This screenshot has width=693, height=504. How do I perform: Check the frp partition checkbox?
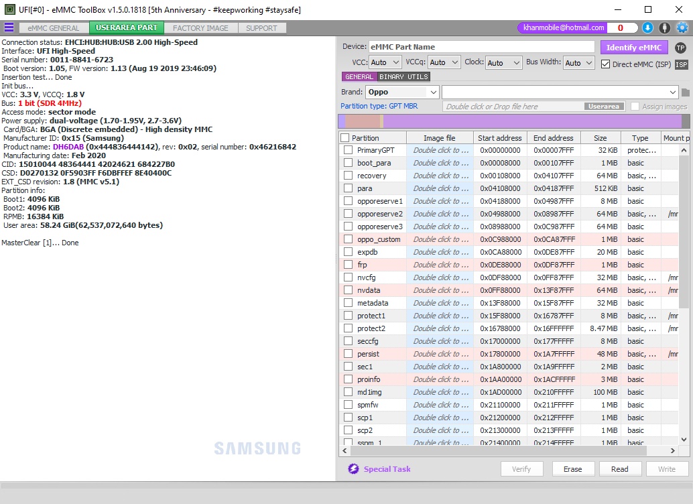[349, 265]
